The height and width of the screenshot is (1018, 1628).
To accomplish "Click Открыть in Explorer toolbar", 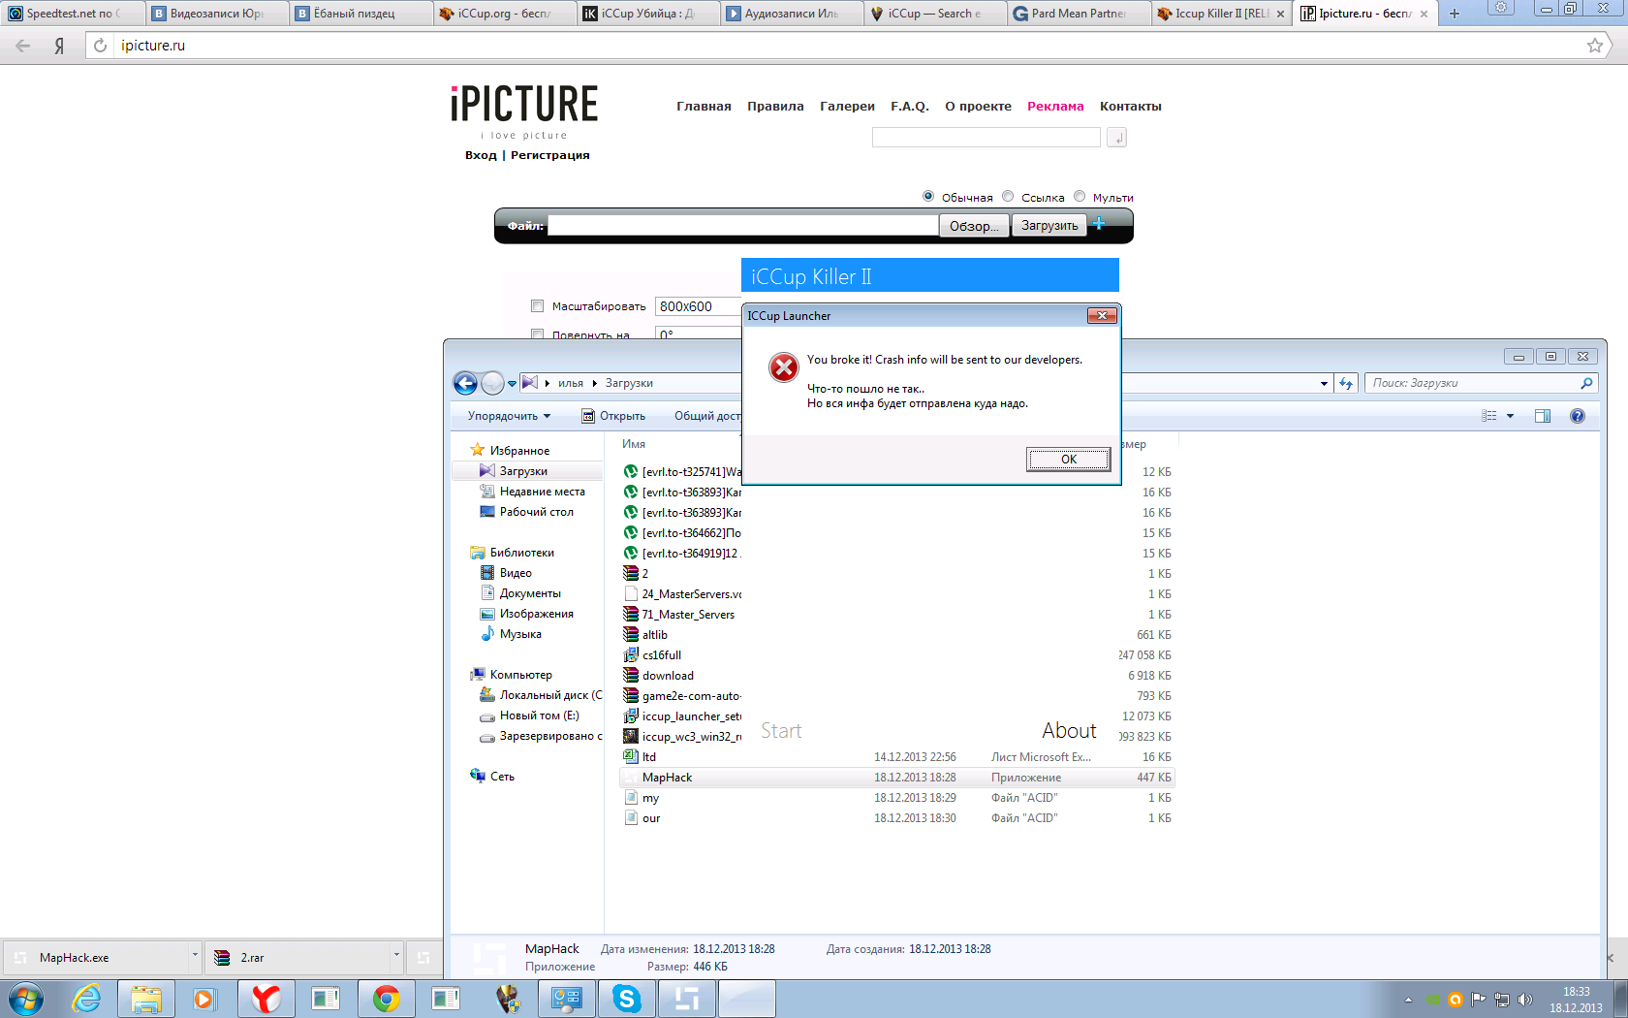I will pyautogui.click(x=613, y=416).
